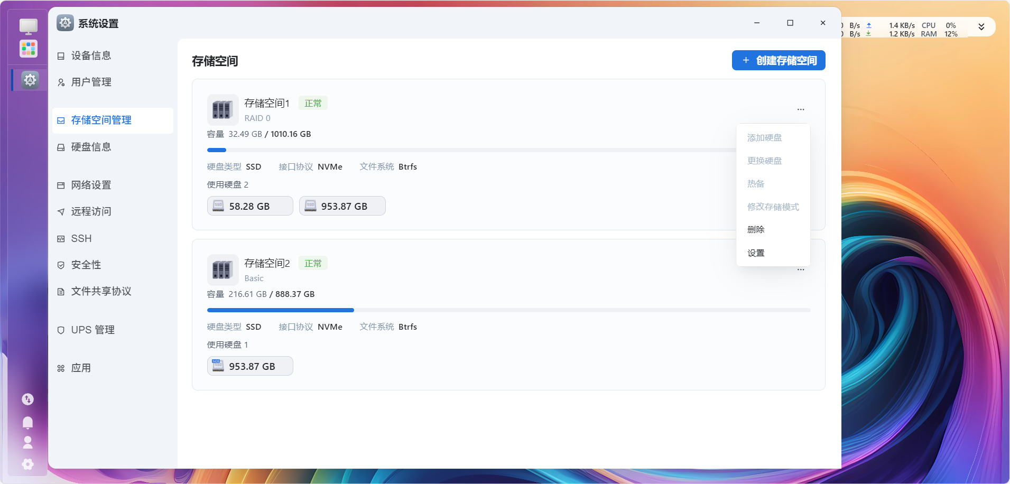Click the notification bell icon
Screen dimensions: 1010x484
(x=28, y=422)
